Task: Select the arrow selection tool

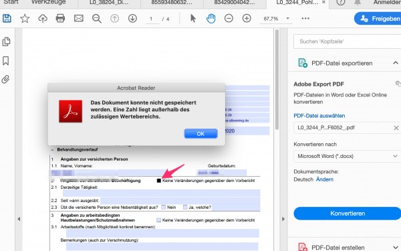Action: click(x=193, y=19)
